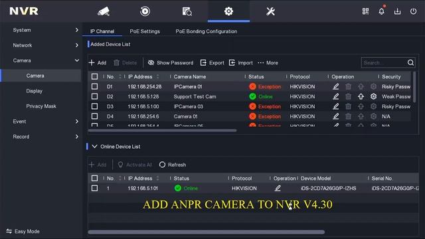Click Support Test Cam camera name
The width and height of the screenshot is (425, 239).
pyautogui.click(x=195, y=96)
